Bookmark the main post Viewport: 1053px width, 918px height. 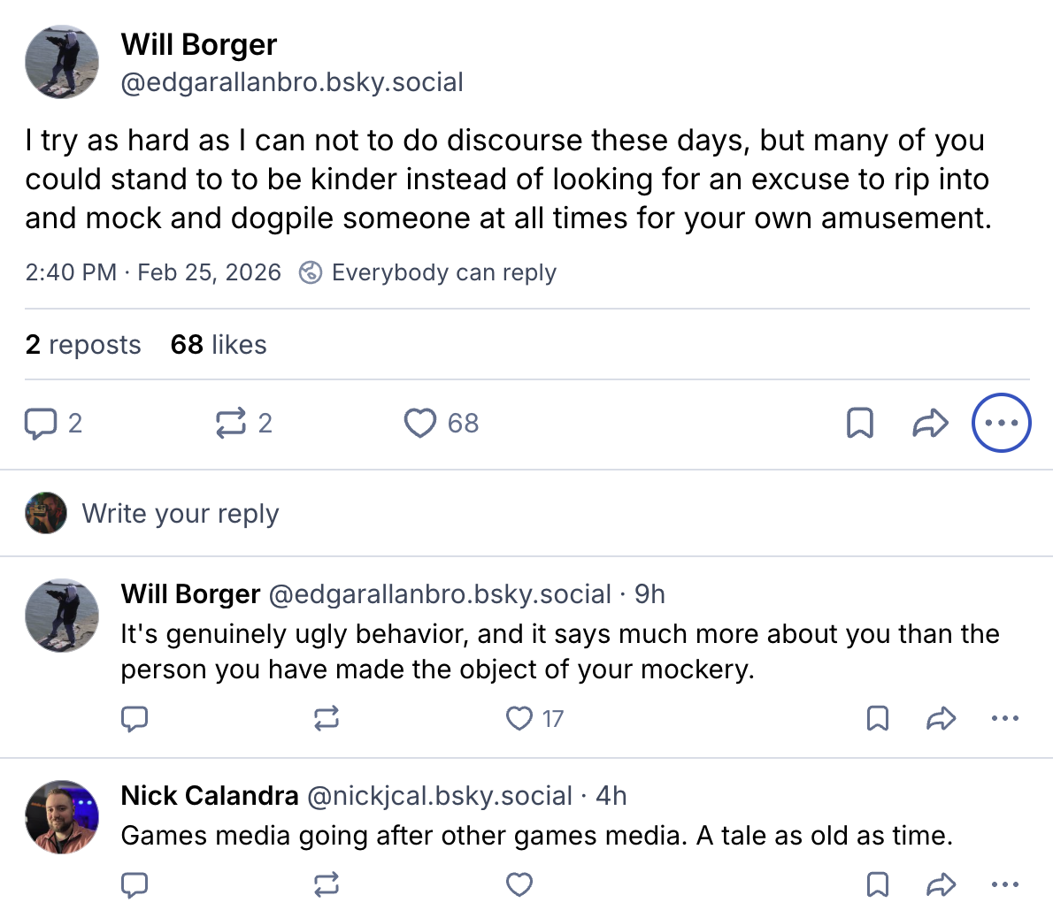coord(860,424)
